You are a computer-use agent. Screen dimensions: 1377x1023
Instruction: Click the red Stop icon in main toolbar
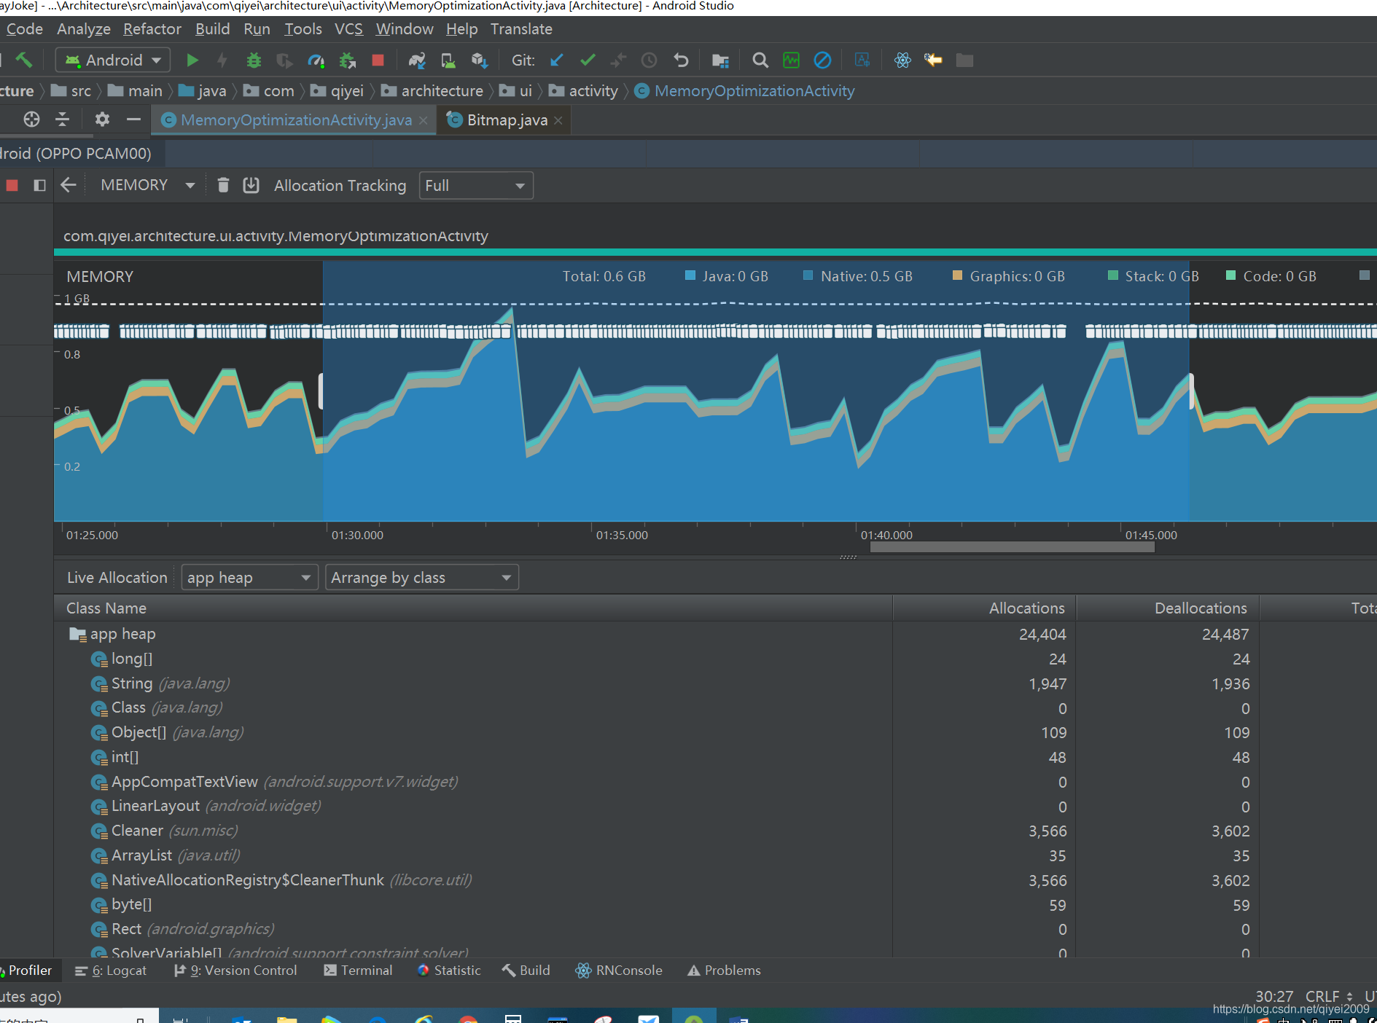coord(378,60)
